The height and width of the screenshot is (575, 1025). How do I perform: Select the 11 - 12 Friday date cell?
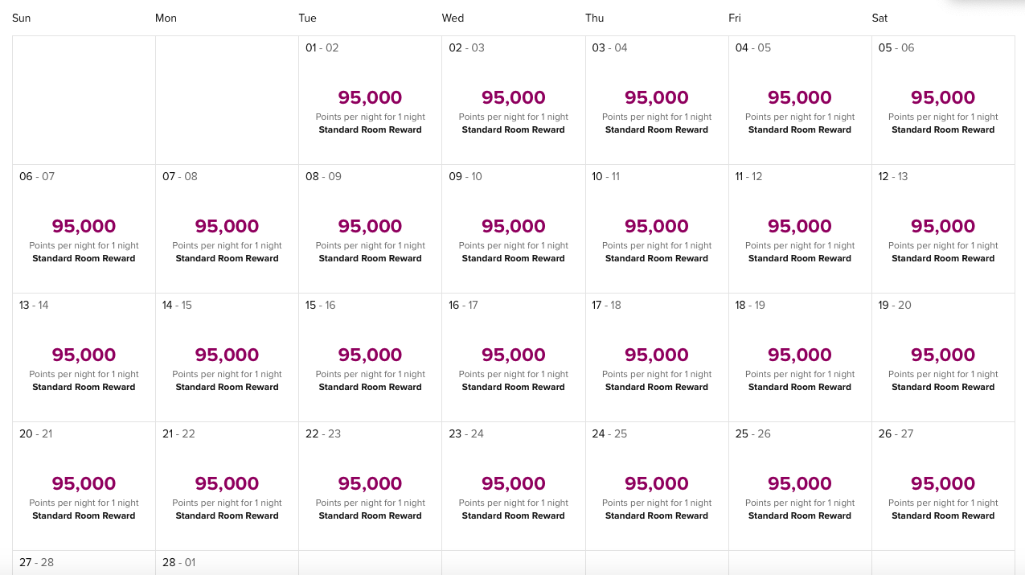coord(799,229)
